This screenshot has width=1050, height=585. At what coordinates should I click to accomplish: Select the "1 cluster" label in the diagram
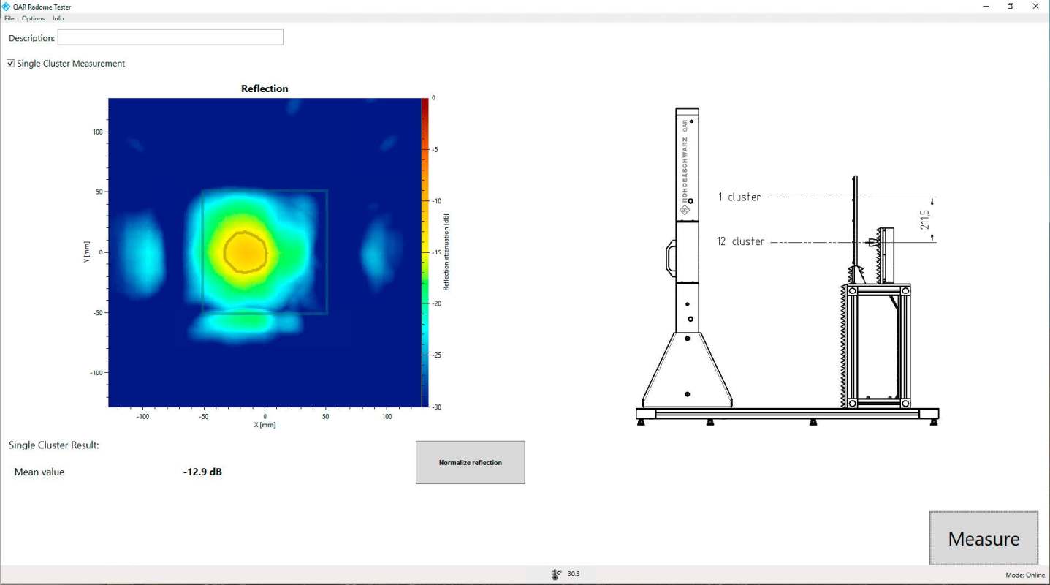click(739, 197)
